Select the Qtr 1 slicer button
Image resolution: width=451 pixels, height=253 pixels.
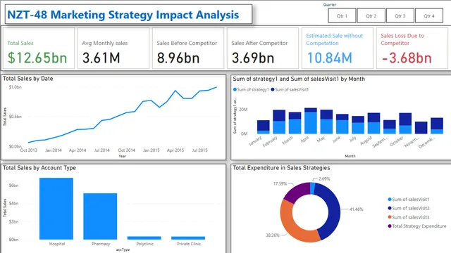click(x=342, y=15)
